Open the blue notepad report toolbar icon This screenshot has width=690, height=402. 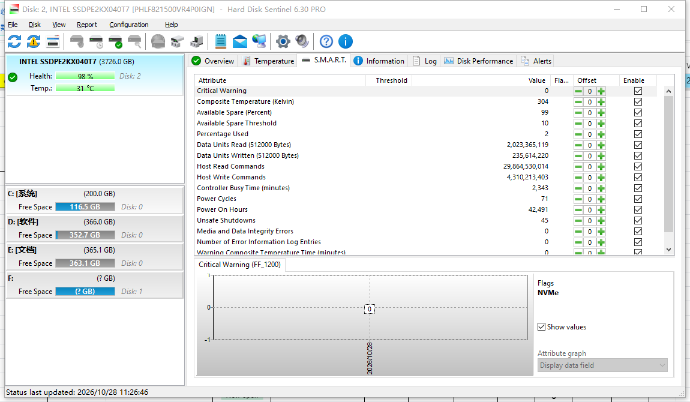[x=220, y=42]
